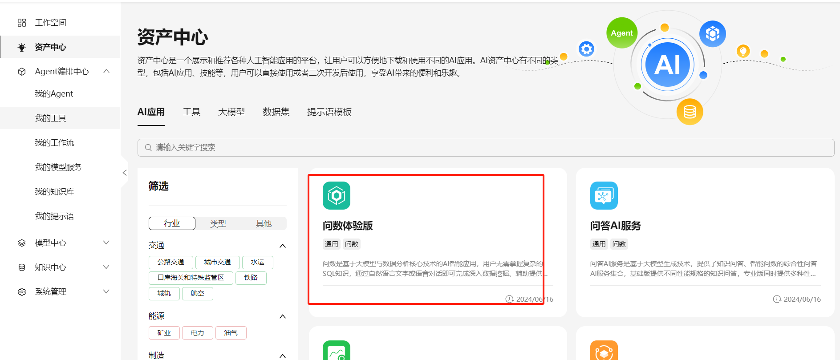Click the search magnifier icon
Viewport: 840px width, 360px height.
click(x=149, y=148)
